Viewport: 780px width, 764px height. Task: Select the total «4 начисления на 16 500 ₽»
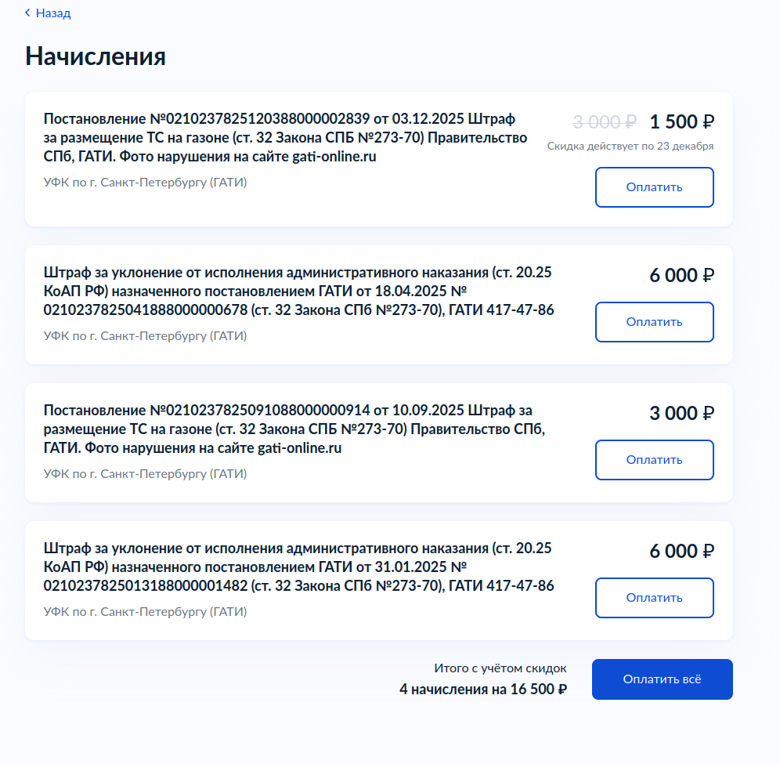[x=484, y=690]
